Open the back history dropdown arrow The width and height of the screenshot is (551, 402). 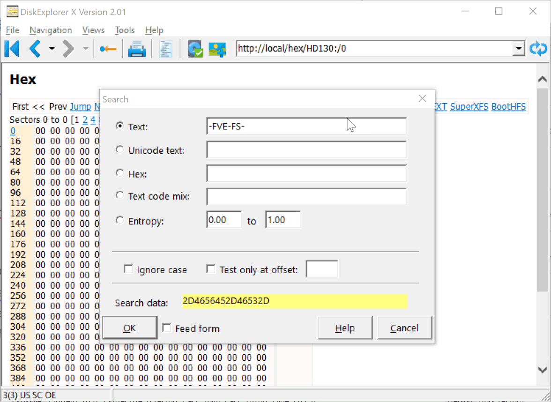(52, 49)
